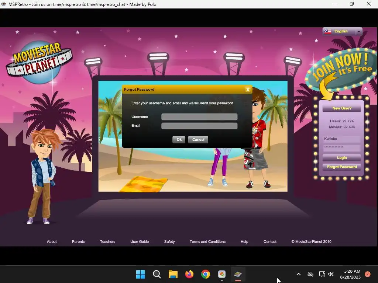Image resolution: width=378 pixels, height=283 pixels.
Task: Click the MSPRetro window title bar icon
Action: click(3, 4)
